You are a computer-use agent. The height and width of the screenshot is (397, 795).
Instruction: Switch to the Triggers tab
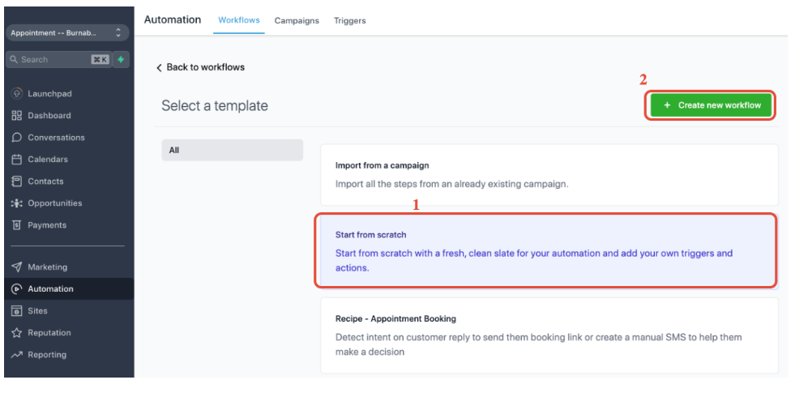click(349, 20)
